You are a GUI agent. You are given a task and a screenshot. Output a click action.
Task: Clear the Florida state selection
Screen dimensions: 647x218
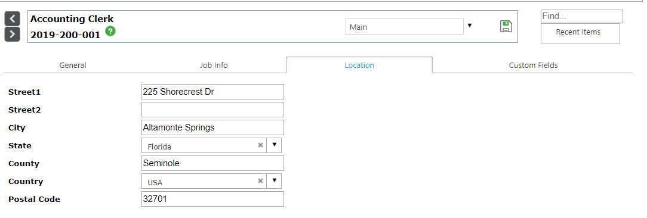(260, 145)
